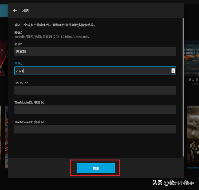Focus the 年份 year field

coord(95,71)
